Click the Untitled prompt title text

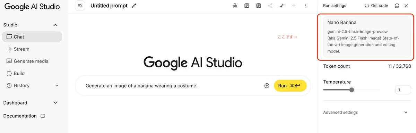coord(109,6)
